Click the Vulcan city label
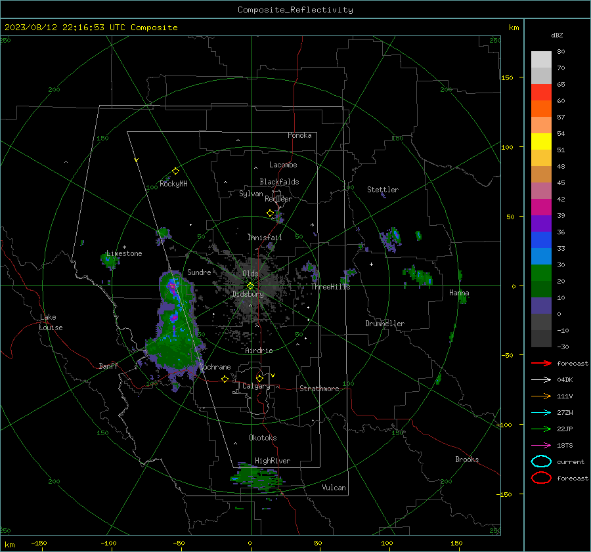 point(334,488)
